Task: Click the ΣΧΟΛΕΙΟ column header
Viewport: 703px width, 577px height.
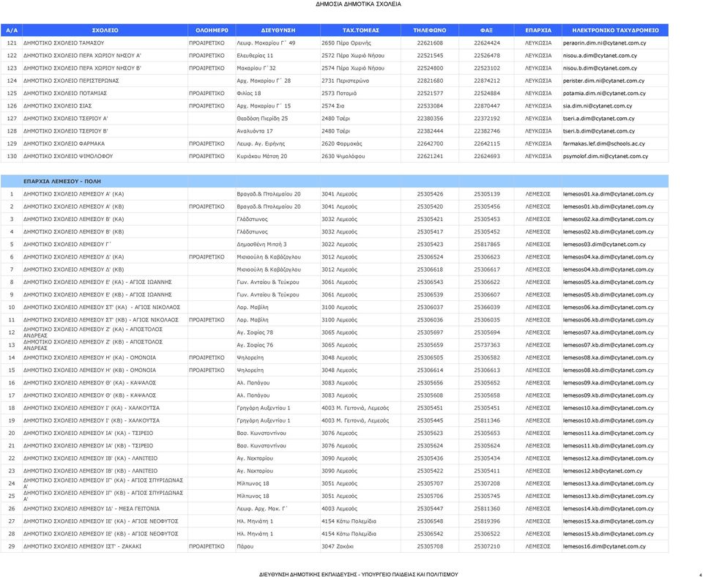Action: [x=105, y=31]
